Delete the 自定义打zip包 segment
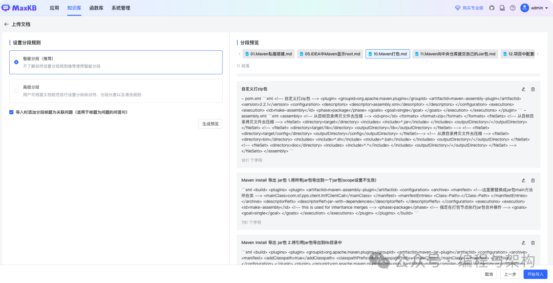This screenshot has height=283, width=553. point(533,89)
